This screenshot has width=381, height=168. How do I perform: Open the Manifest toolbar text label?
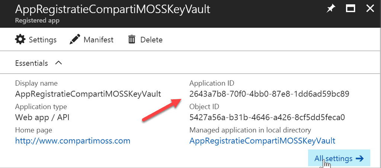[x=99, y=40]
